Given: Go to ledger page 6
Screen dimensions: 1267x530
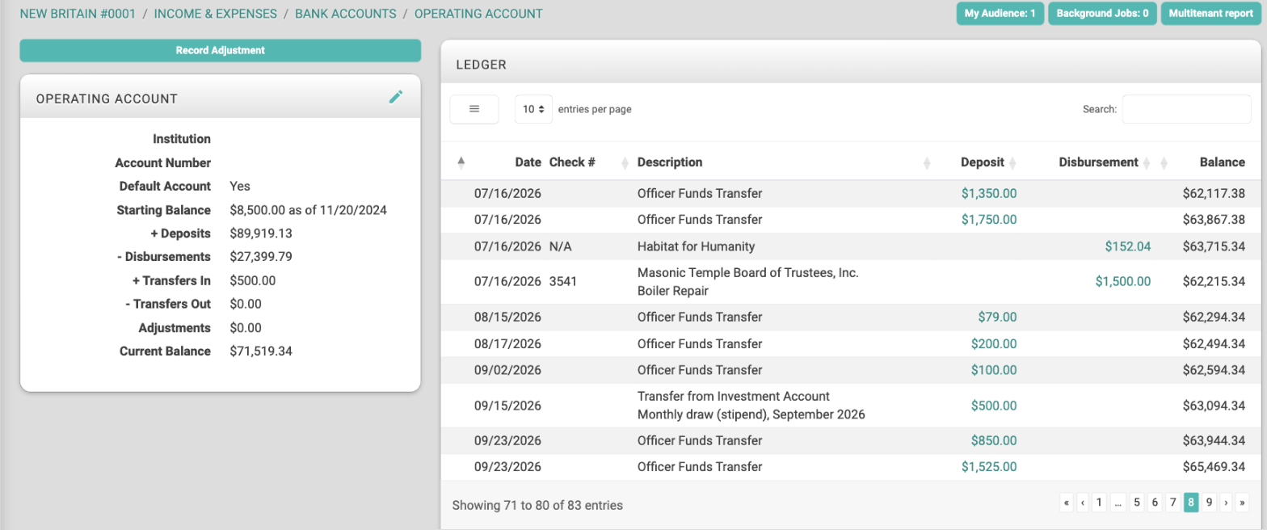Looking at the screenshot, I should [x=1155, y=503].
